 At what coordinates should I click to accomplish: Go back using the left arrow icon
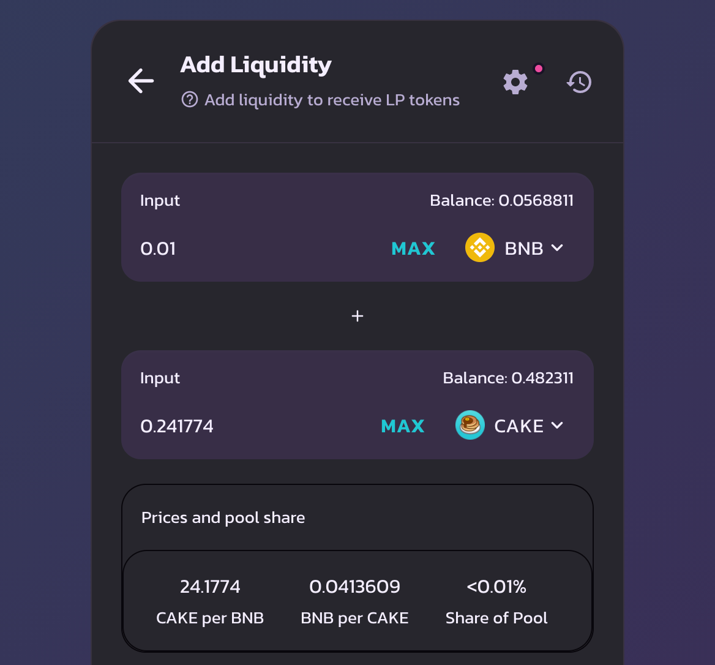point(141,81)
